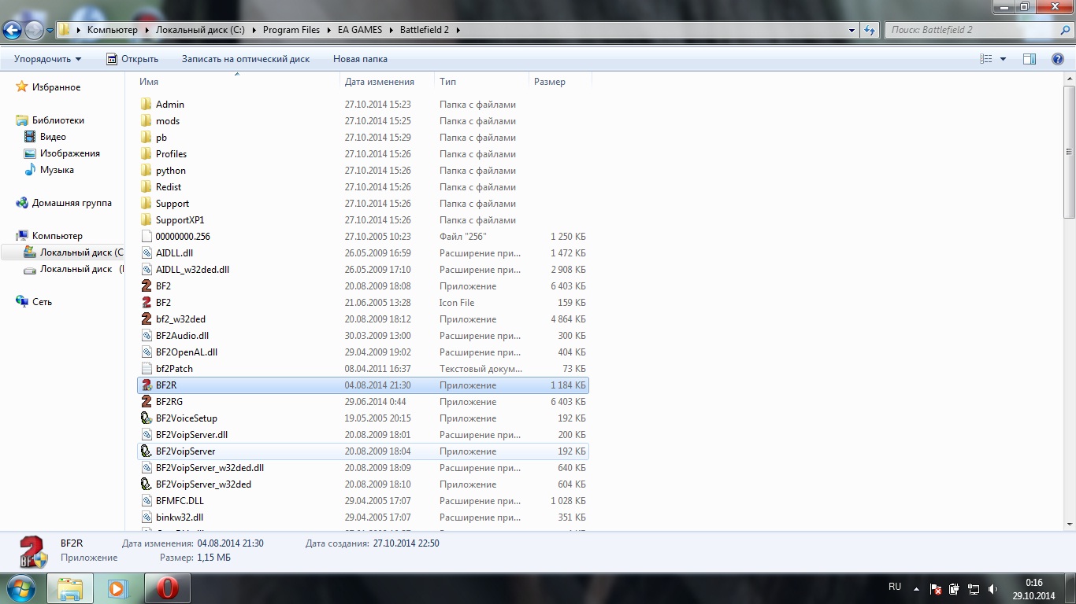Select the pb folder
Screen dimensions: 1076x604
pos(161,138)
